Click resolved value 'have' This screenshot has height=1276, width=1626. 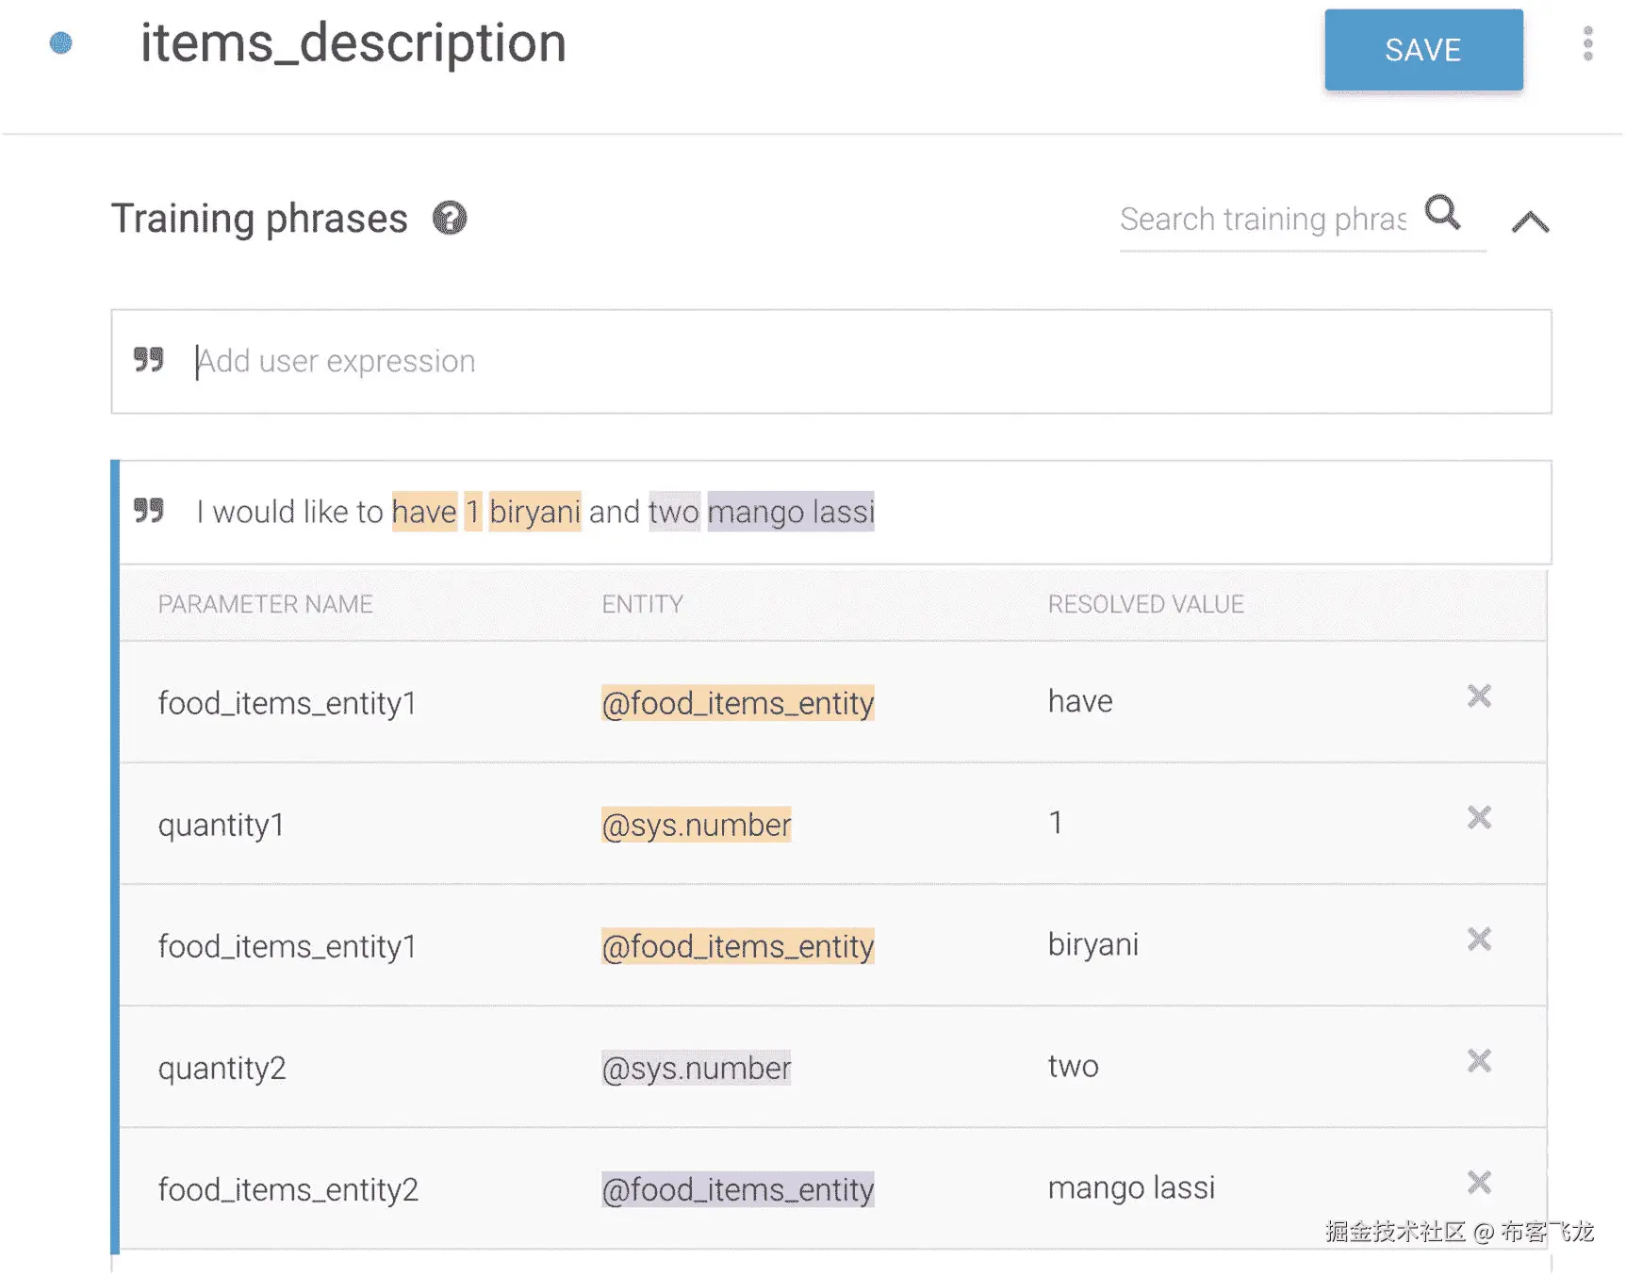pos(1080,701)
